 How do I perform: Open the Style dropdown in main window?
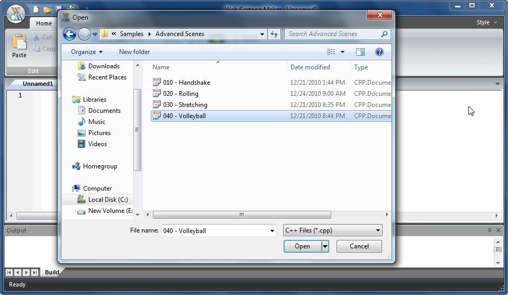tap(487, 22)
